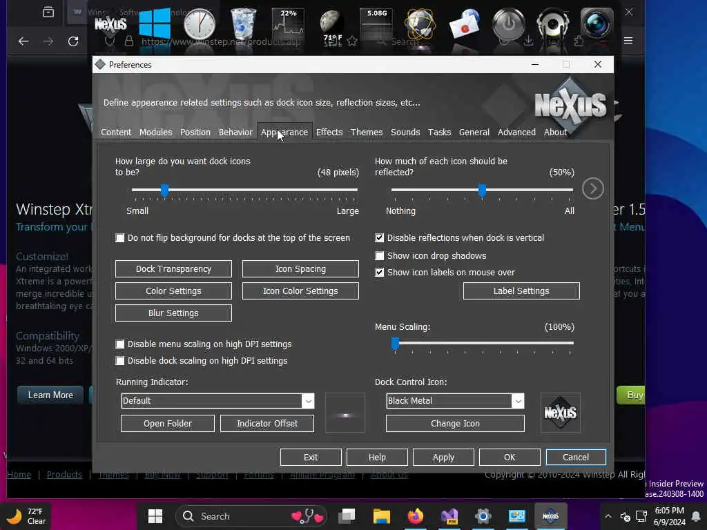Uncheck disable reflections when dock vertical
The height and width of the screenshot is (530, 707).
point(380,237)
